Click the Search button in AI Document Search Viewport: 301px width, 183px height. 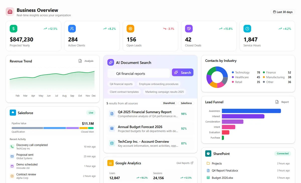(x=183, y=72)
